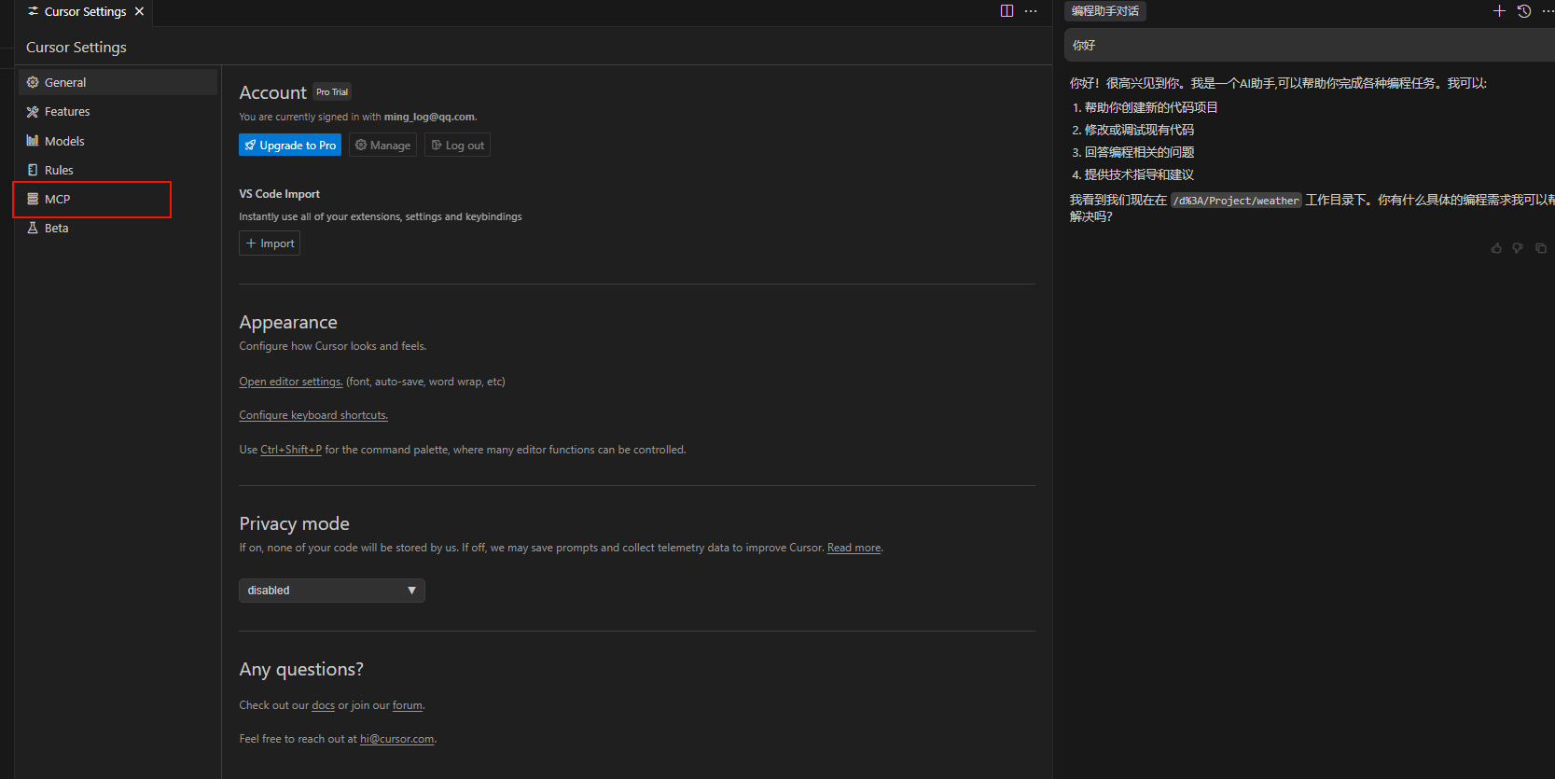Click chat list item 提供技术指导和建议
The image size is (1555, 779).
coord(1139,174)
